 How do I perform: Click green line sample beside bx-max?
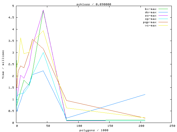163,9
